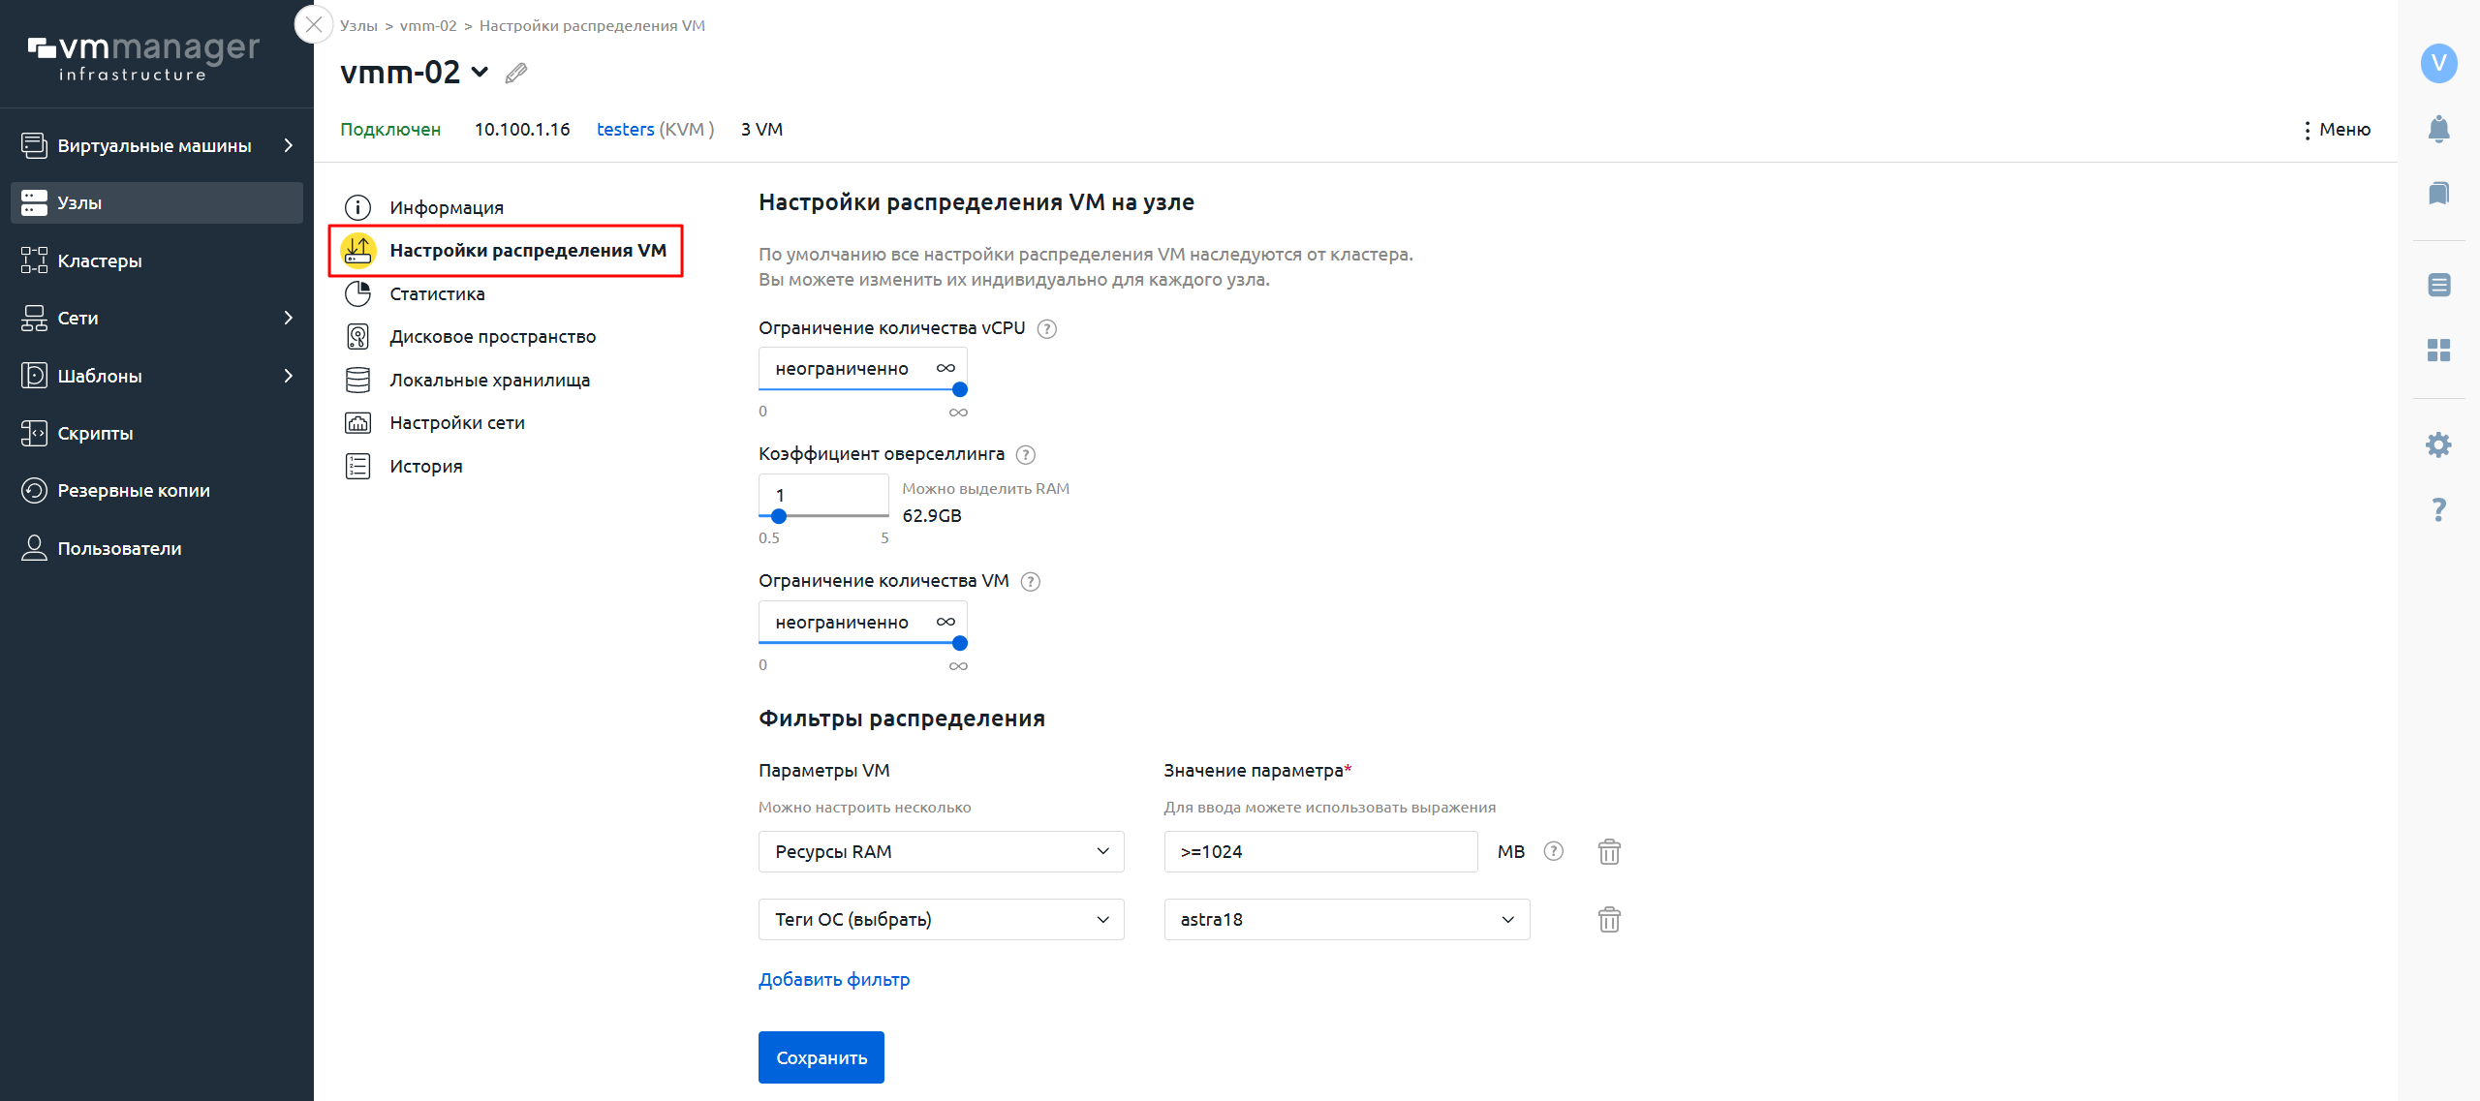2480x1101 pixels.
Task: Click help icon next to MB unit
Action: pyautogui.click(x=1553, y=851)
